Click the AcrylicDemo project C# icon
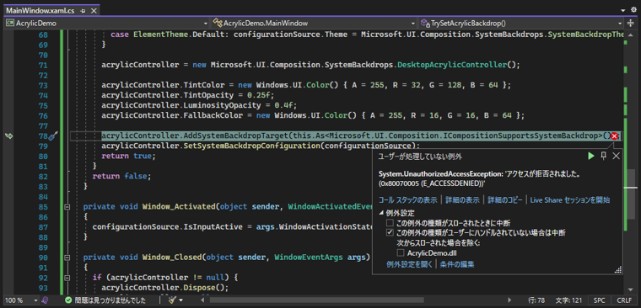 (9, 24)
